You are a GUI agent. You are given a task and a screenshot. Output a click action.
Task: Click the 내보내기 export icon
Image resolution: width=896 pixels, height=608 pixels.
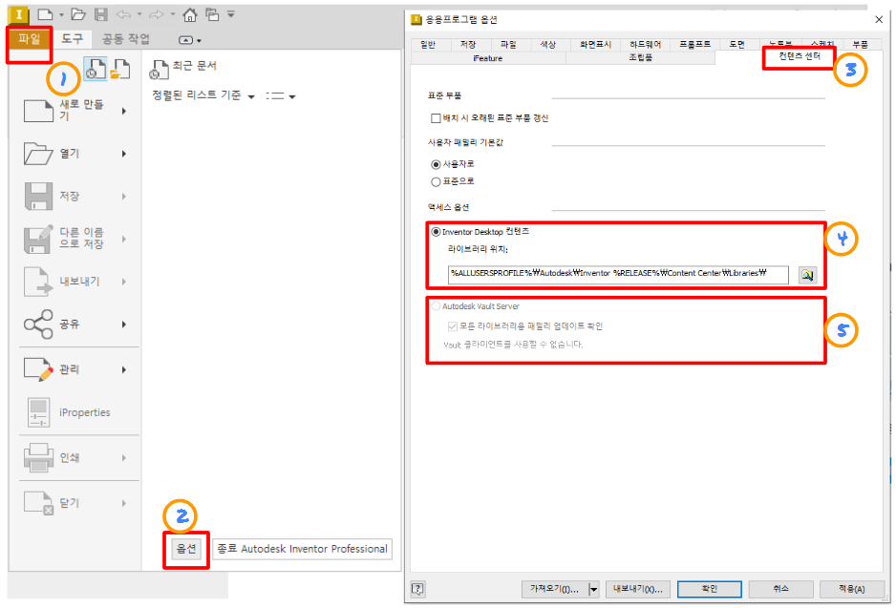click(x=38, y=282)
